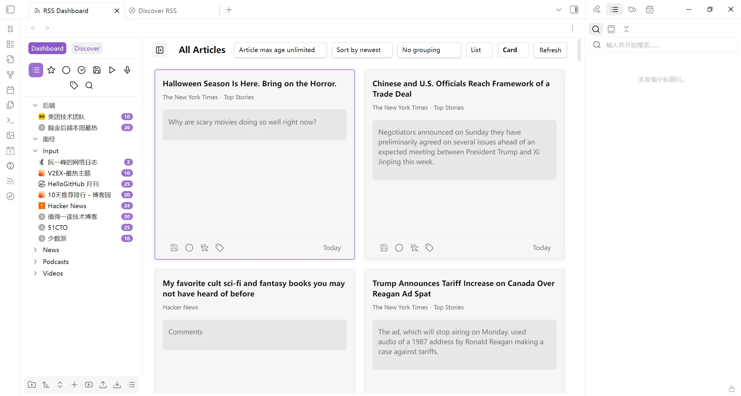
Task: Expand the Podcasts folder
Action: (x=35, y=262)
